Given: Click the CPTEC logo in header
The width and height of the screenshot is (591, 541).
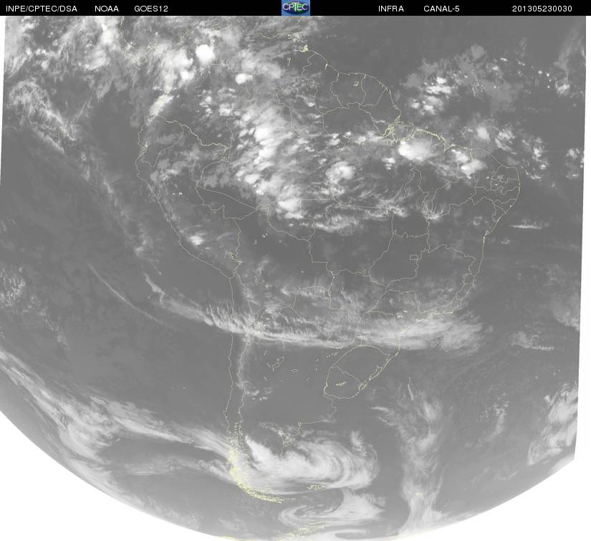Looking at the screenshot, I should [x=296, y=8].
